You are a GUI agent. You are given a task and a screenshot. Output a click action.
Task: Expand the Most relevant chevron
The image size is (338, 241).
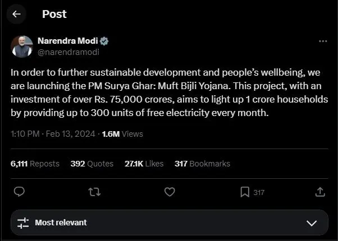coord(312,223)
